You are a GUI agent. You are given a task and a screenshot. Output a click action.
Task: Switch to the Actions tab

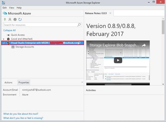pos(8,82)
